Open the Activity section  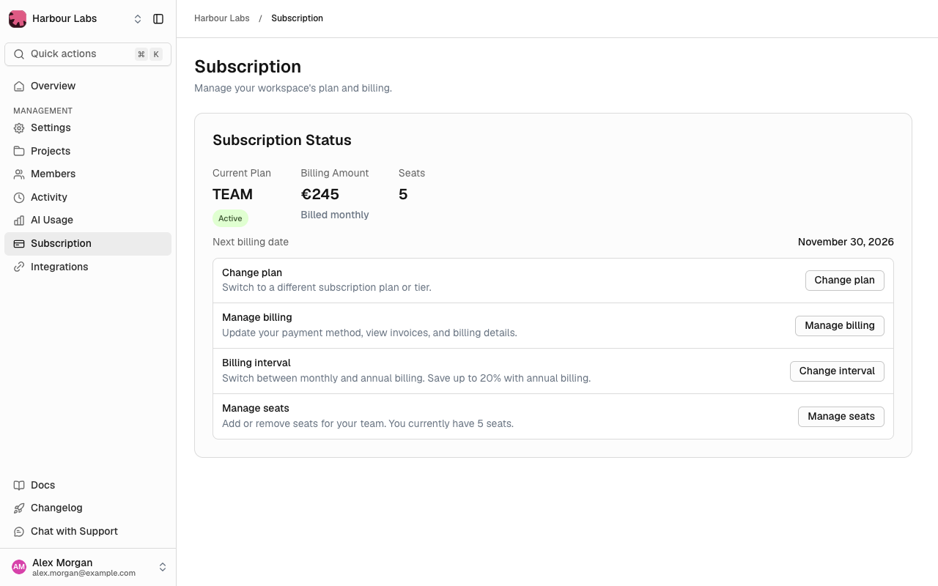pos(88,198)
